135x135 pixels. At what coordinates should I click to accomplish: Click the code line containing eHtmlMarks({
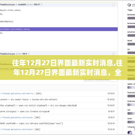point(7,22)
